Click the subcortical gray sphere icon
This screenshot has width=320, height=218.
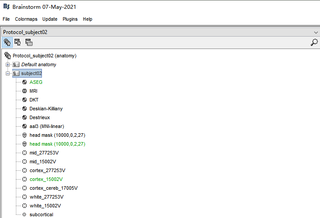[x=24, y=214]
